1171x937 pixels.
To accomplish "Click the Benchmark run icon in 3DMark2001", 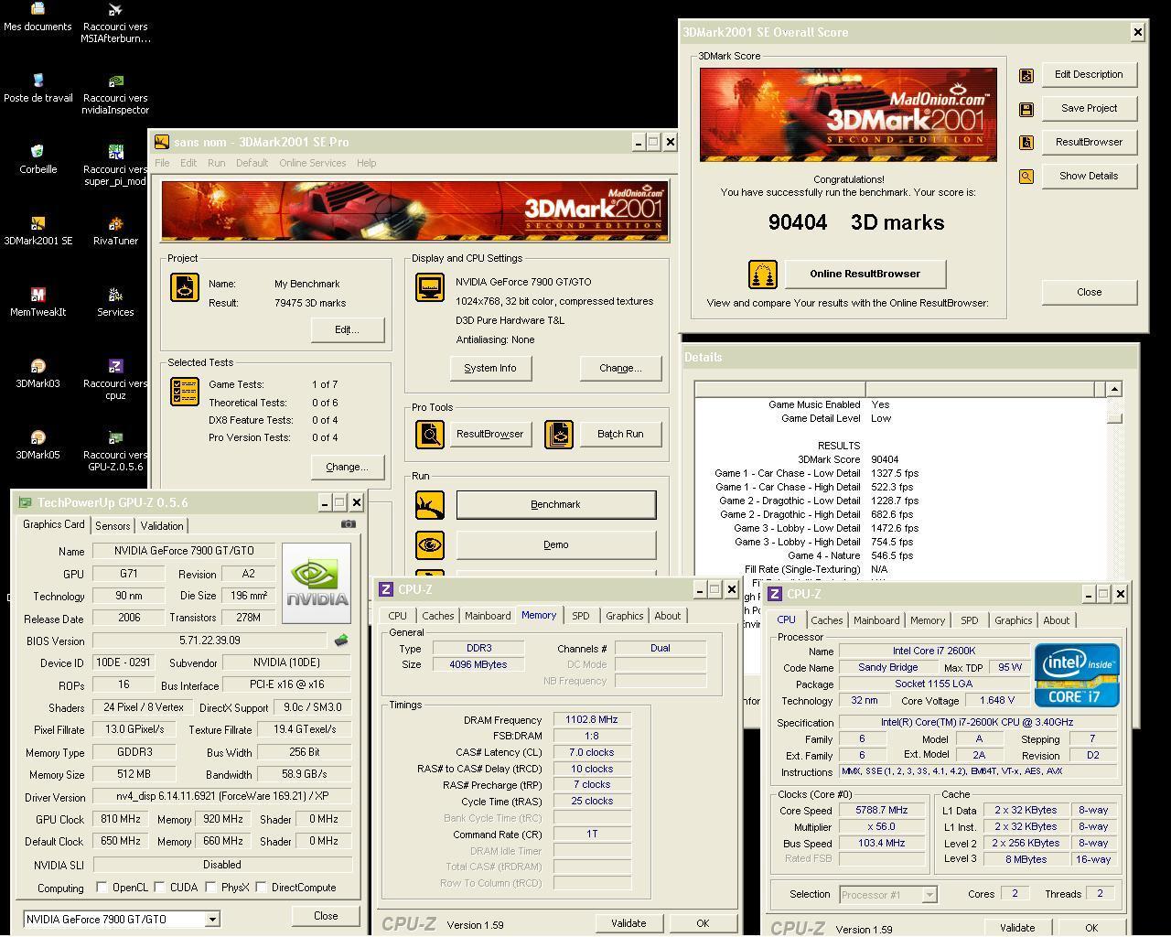I will [x=430, y=505].
